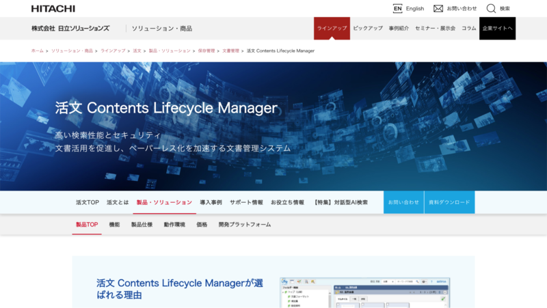Click 活文 Contents Lifecycle Manager breadcrumb text
547x308 pixels.
pyautogui.click(x=280, y=51)
